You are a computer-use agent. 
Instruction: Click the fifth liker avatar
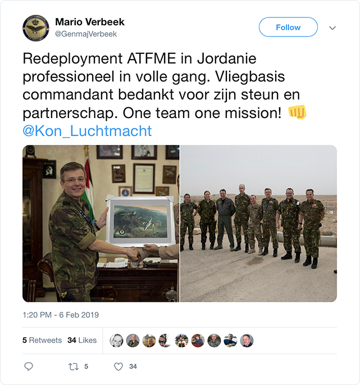pos(181,341)
